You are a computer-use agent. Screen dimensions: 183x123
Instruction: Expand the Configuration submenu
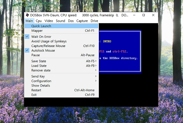tap(62, 81)
